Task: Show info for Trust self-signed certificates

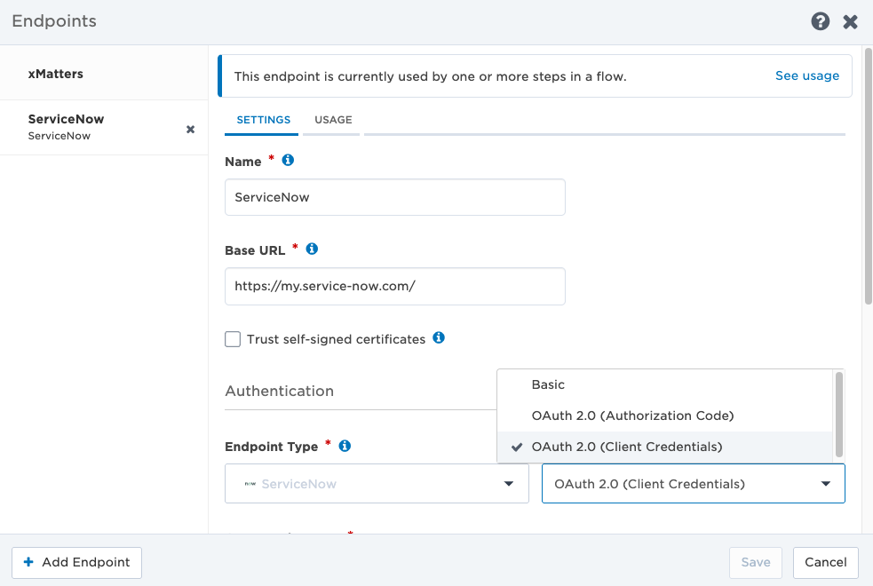Action: [x=439, y=337]
